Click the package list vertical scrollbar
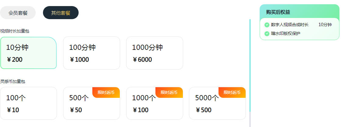 coord(250,65)
